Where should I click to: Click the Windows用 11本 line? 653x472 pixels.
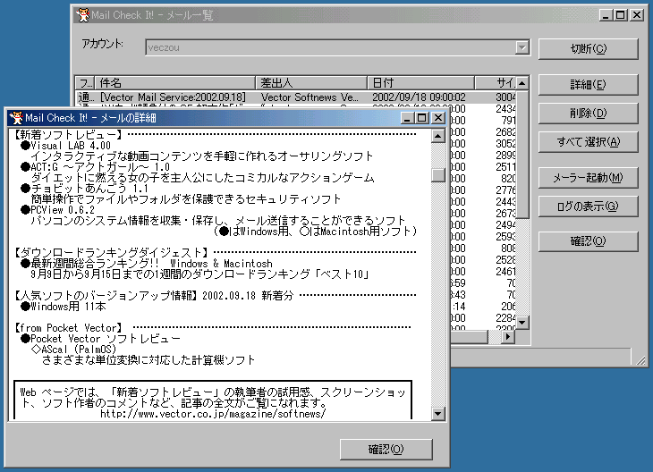click(64, 307)
